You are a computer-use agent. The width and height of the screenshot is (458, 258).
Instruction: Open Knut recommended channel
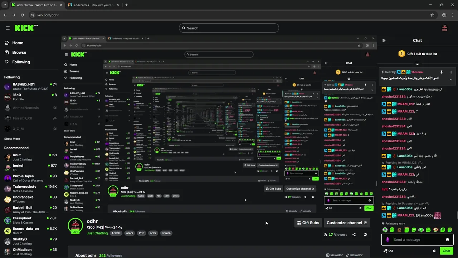point(30,157)
